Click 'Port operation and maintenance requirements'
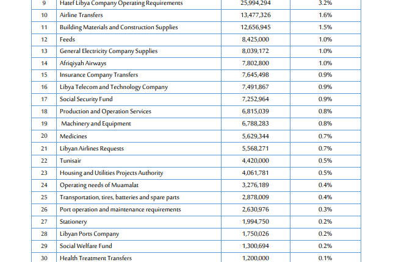This screenshot has height=262, width=393. 120,210
